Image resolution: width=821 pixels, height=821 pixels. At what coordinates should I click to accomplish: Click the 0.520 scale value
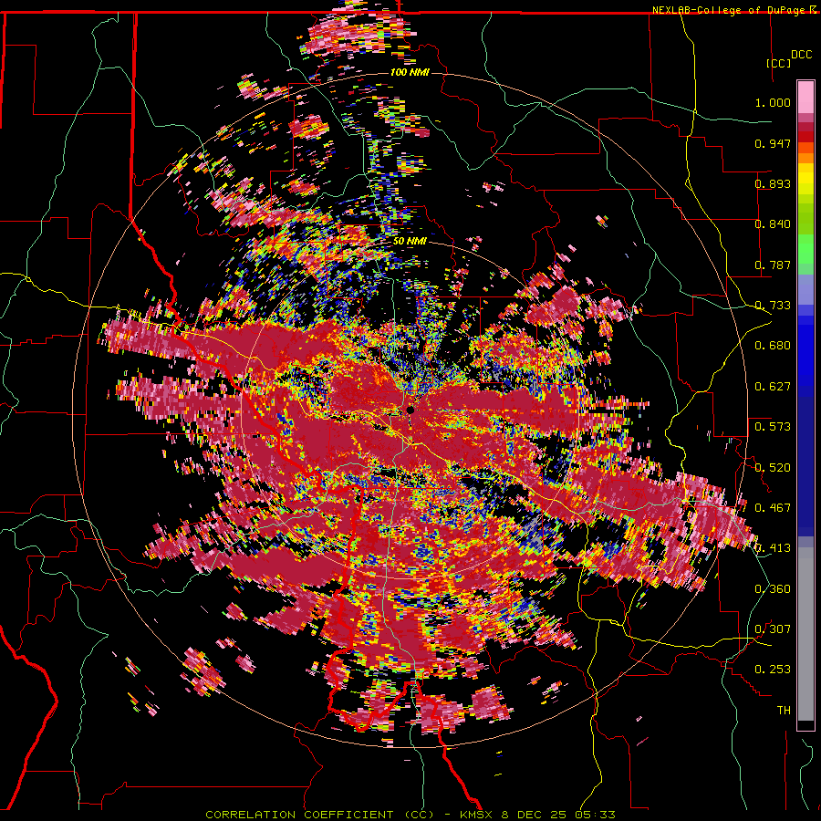[773, 468]
